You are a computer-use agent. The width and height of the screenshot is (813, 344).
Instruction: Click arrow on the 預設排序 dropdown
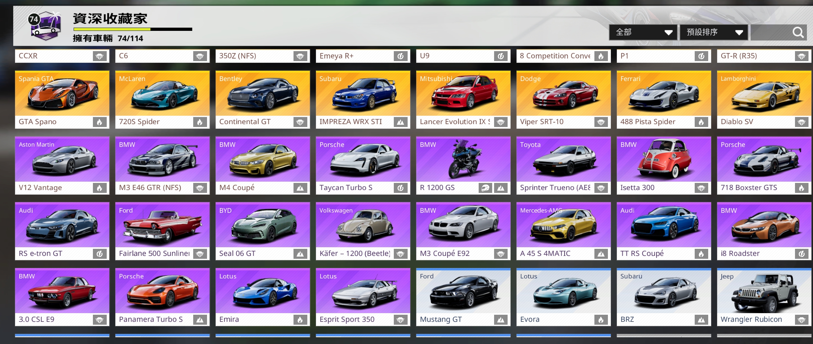[x=739, y=32]
